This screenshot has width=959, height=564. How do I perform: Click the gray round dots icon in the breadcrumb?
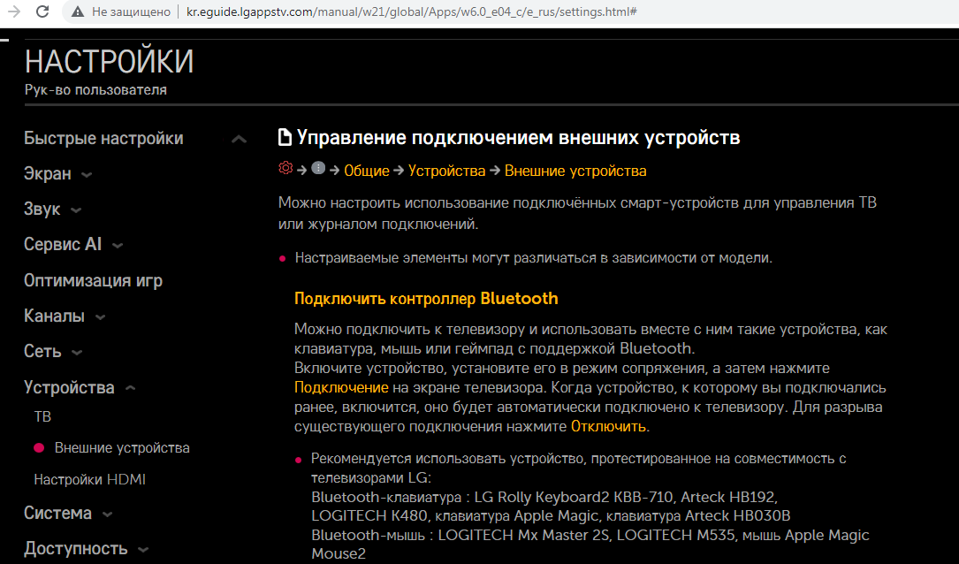coord(318,169)
